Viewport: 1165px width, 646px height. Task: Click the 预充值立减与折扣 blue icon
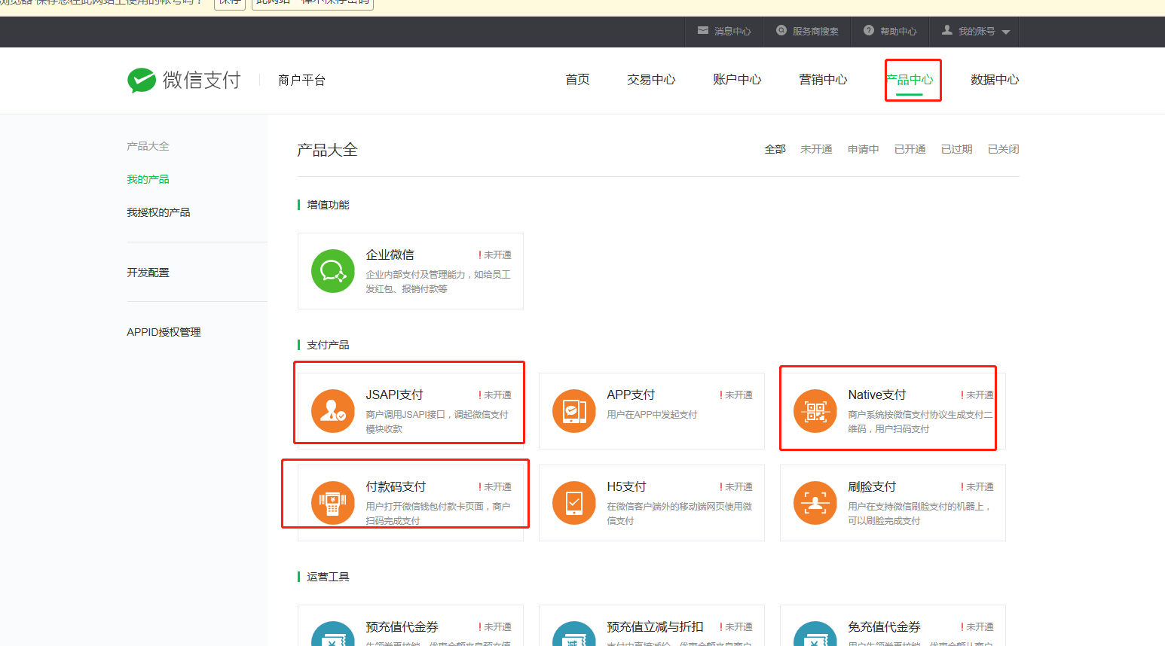574,634
